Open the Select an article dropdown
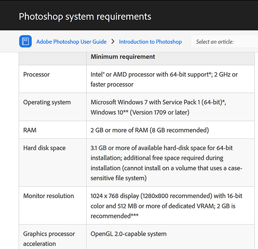The height and width of the screenshot is (249, 258). [224, 41]
